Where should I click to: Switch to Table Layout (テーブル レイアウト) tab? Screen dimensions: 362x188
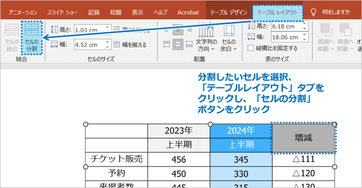pyautogui.click(x=277, y=12)
